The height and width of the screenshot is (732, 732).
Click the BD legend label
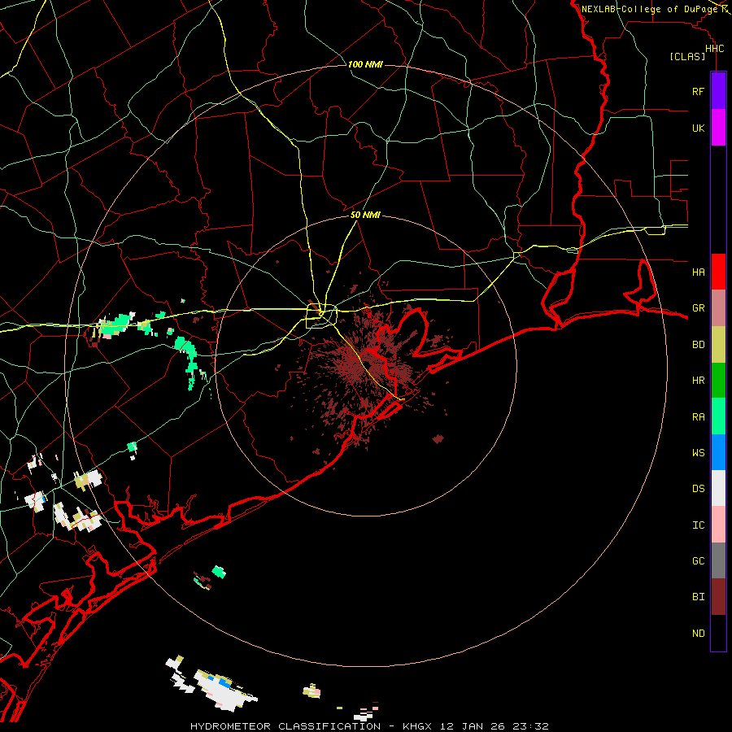[x=698, y=345]
